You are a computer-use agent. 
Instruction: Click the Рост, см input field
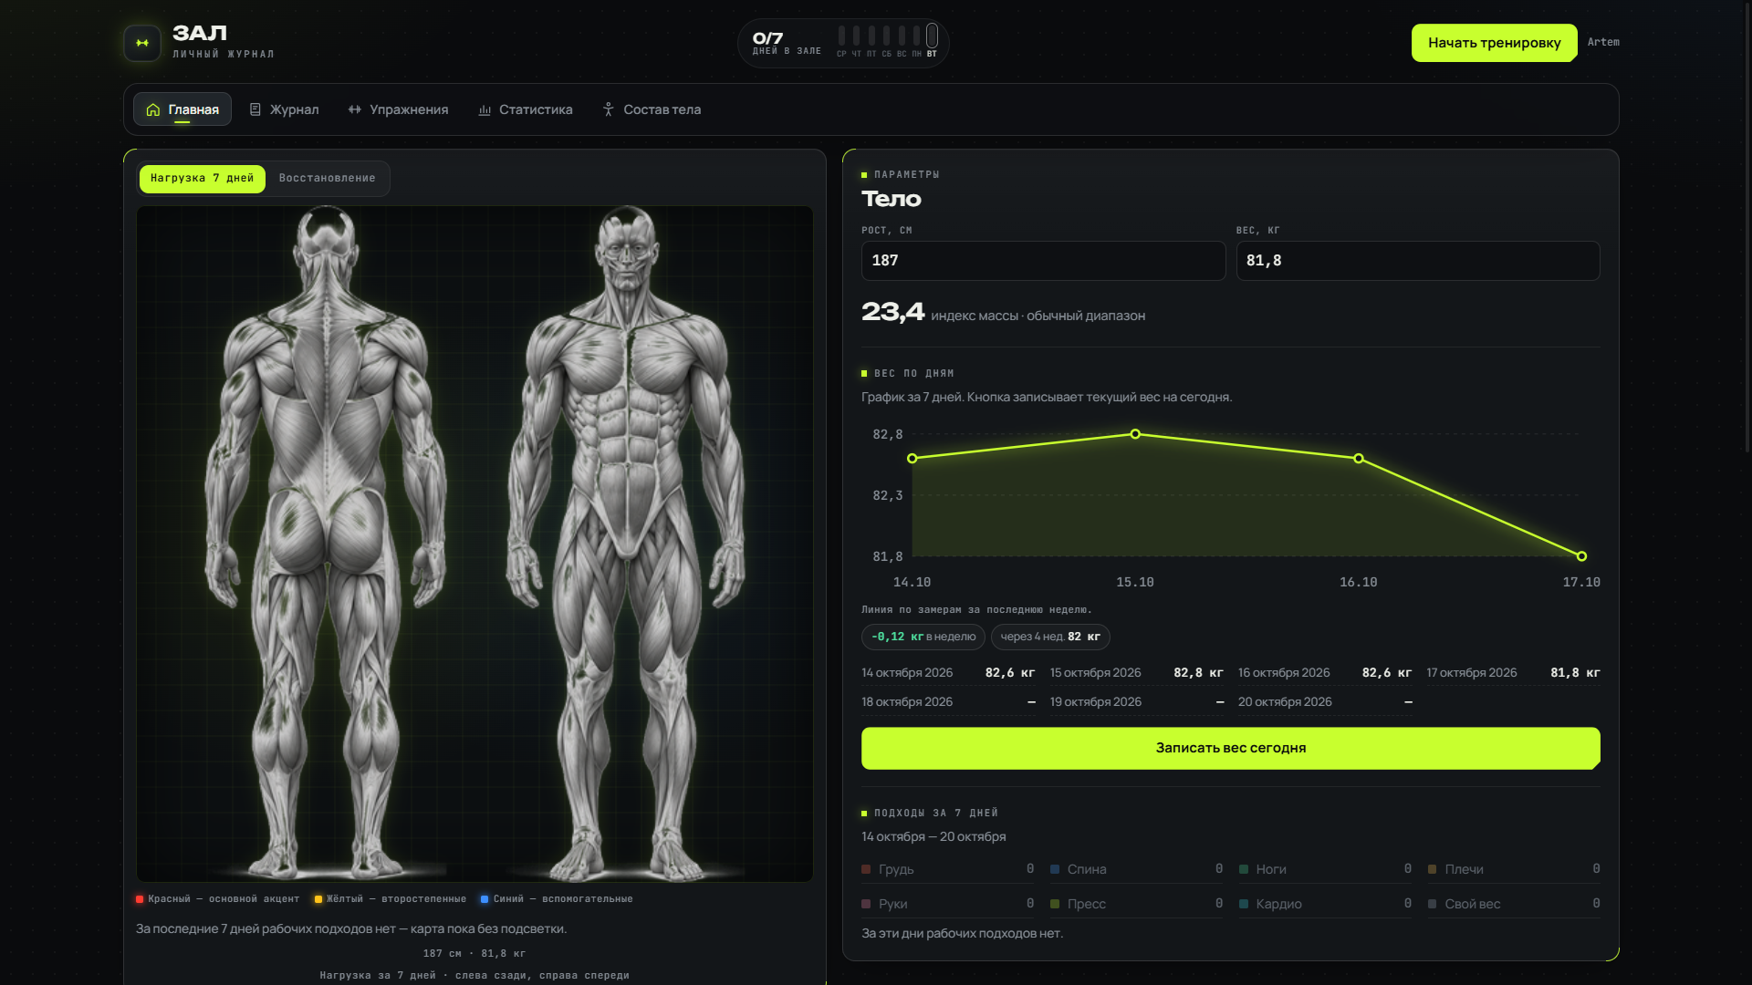click(1044, 261)
